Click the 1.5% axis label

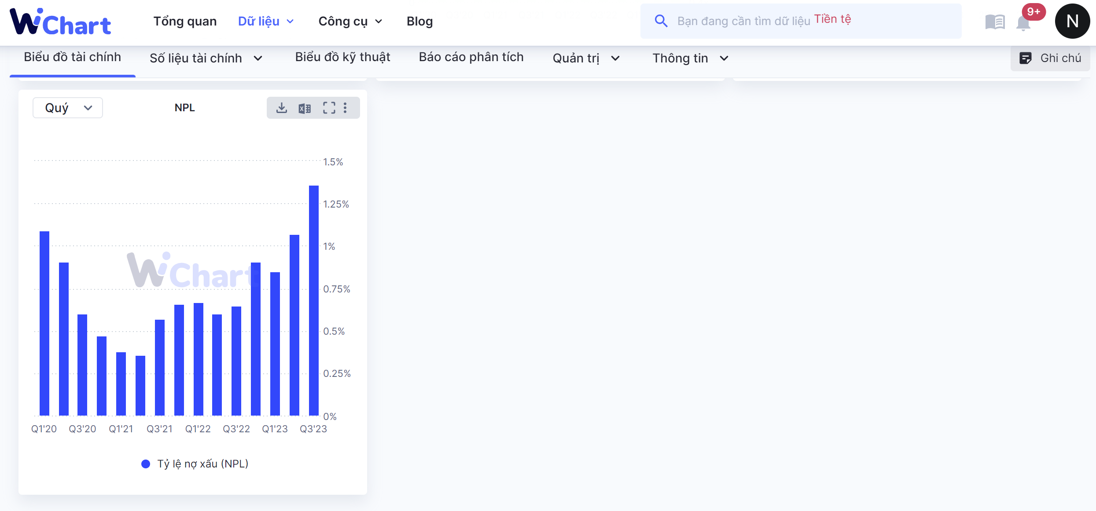click(x=333, y=162)
